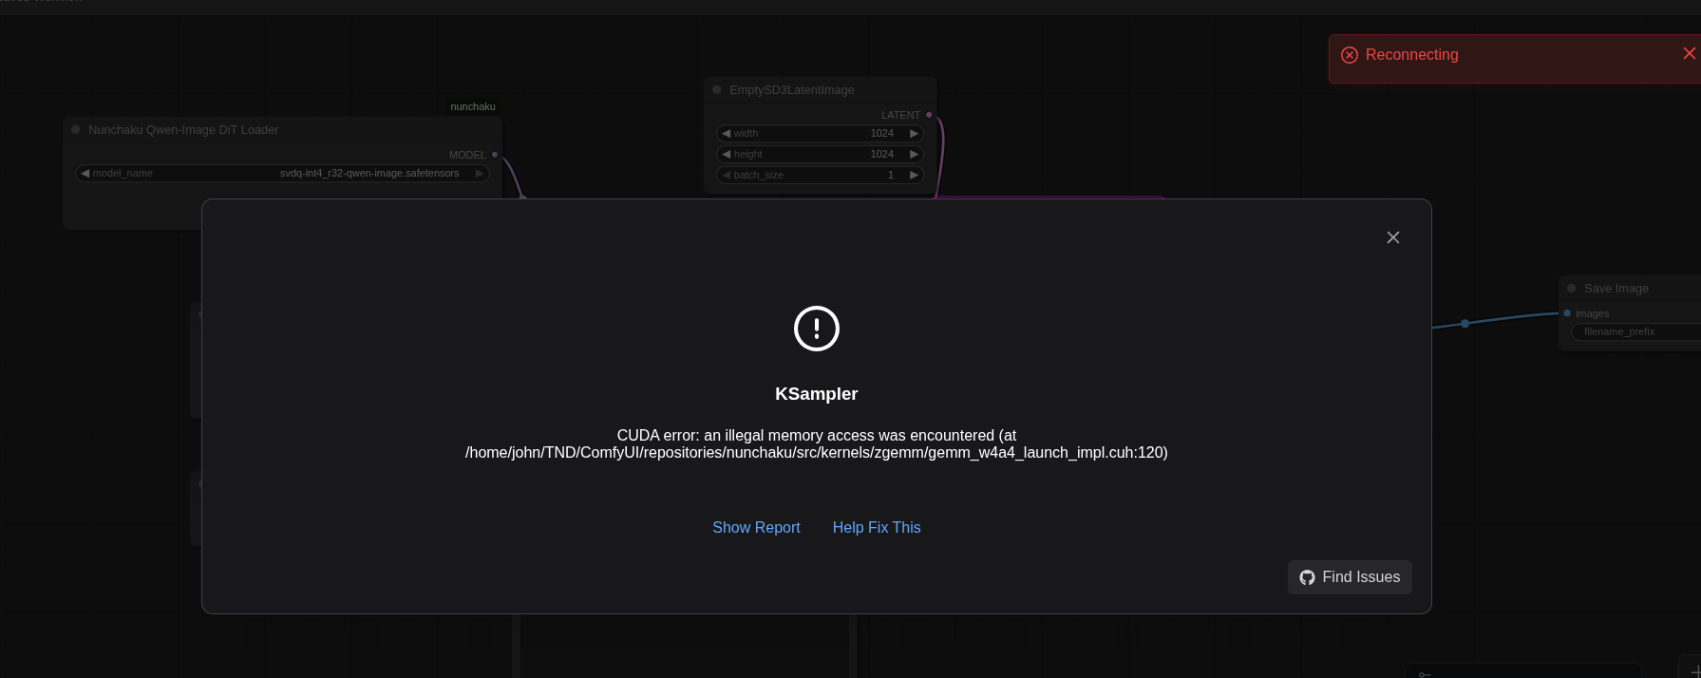This screenshot has height=678, width=1701.
Task: Click the batch_size value field
Action: click(820, 175)
